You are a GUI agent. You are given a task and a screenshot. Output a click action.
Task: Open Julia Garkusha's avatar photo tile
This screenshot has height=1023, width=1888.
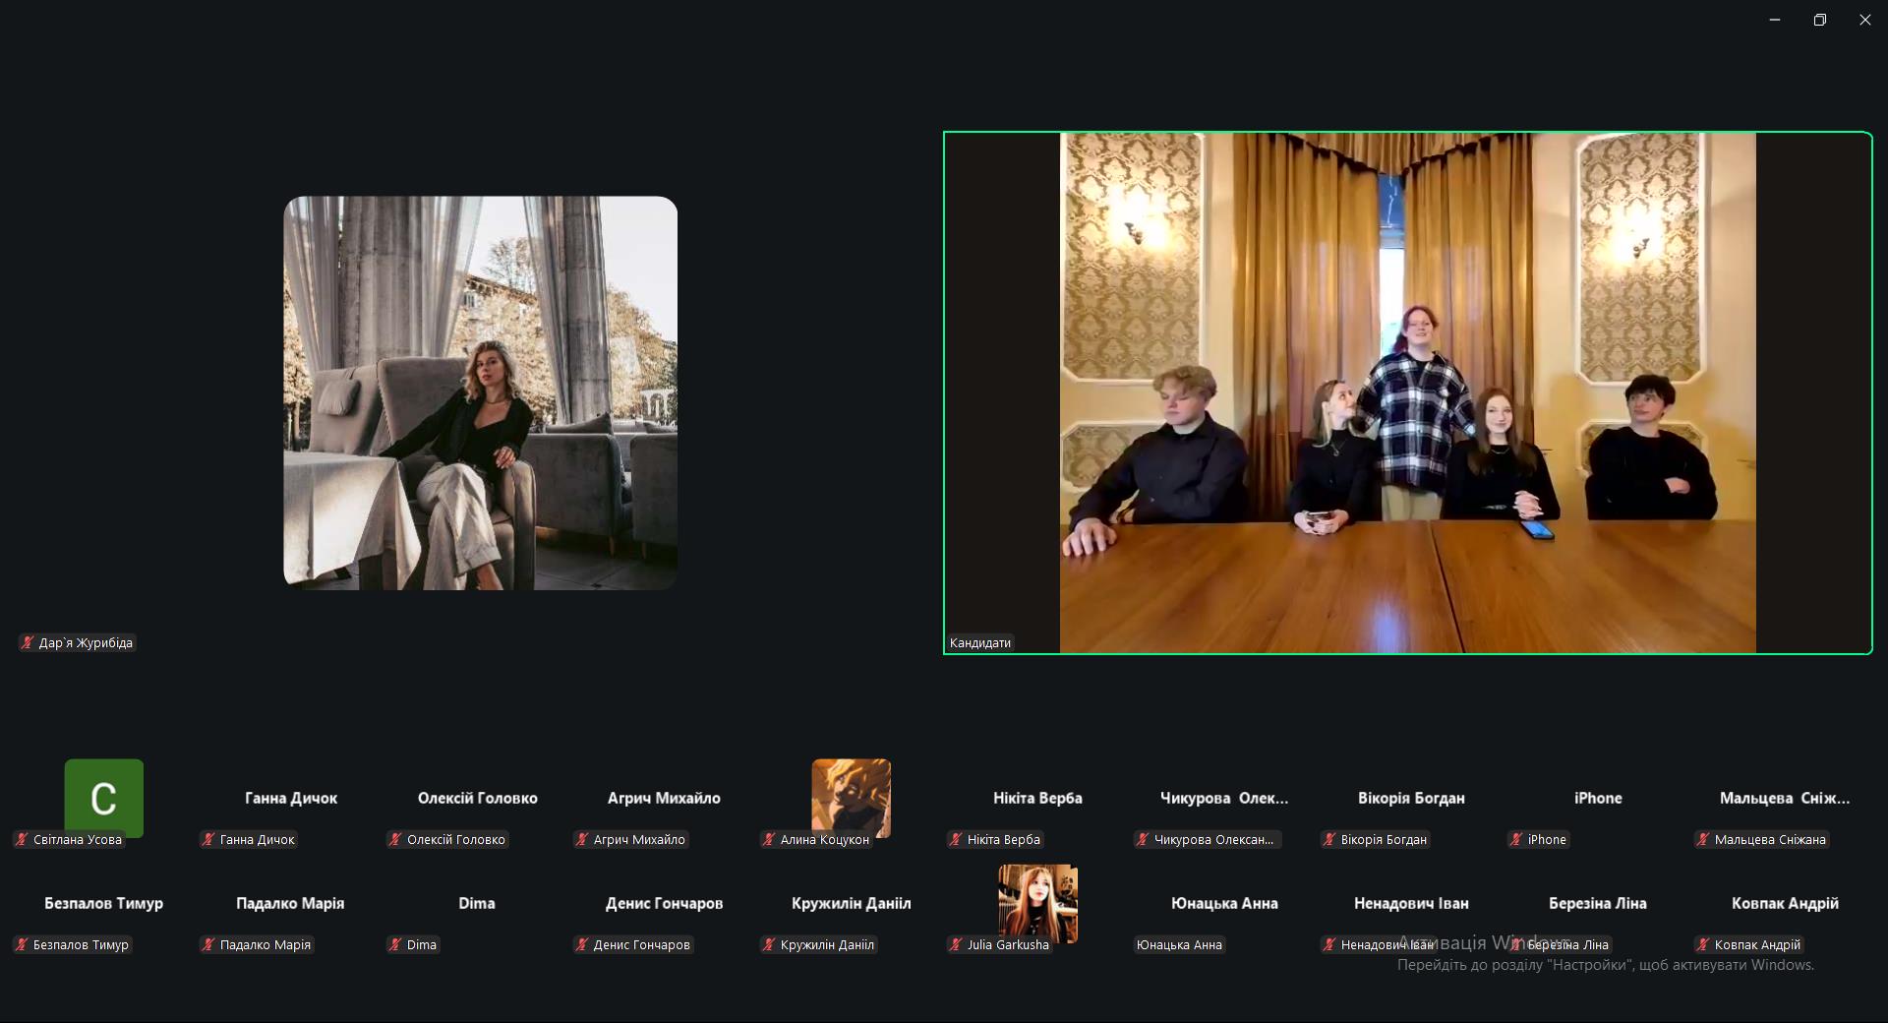point(1037,903)
